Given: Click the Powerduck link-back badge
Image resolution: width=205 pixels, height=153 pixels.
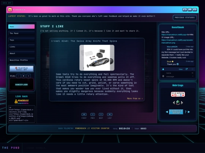Looking at the screenshot, I should tap(21, 102).
